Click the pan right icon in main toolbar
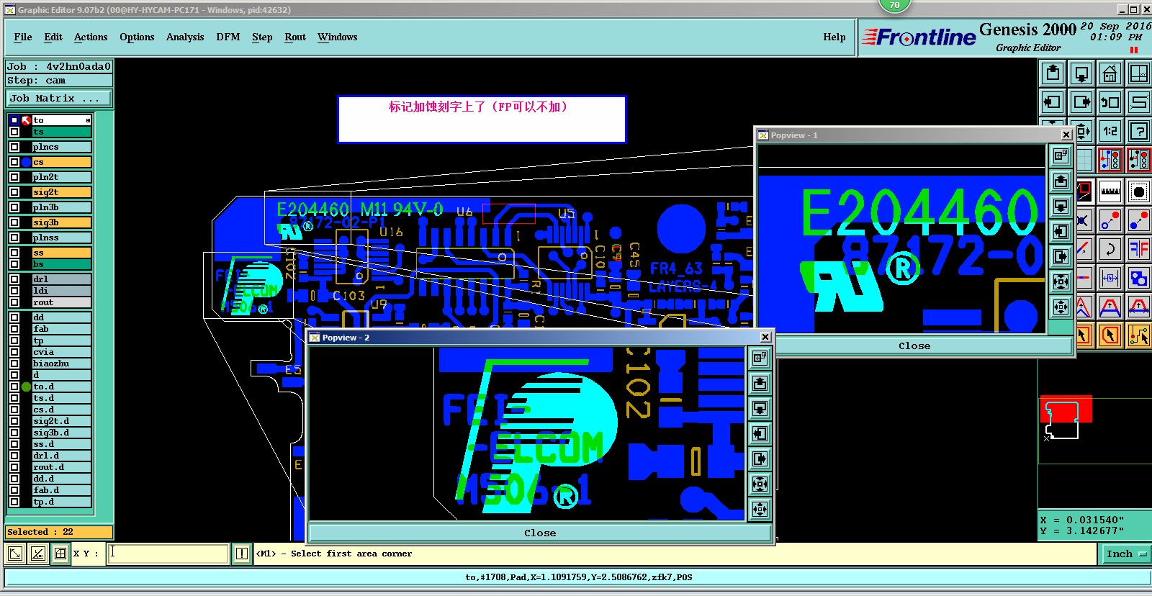 [1081, 102]
